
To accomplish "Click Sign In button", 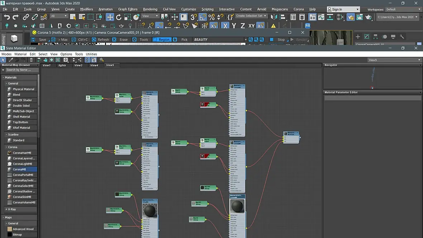I will (x=337, y=9).
